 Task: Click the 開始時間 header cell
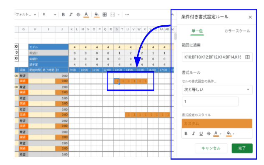[x=35, y=70]
